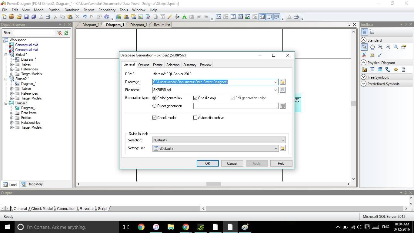Clear the Object Browser filter icon
Image resolution: width=414 pixels, height=233 pixels.
pyautogui.click(x=59, y=33)
